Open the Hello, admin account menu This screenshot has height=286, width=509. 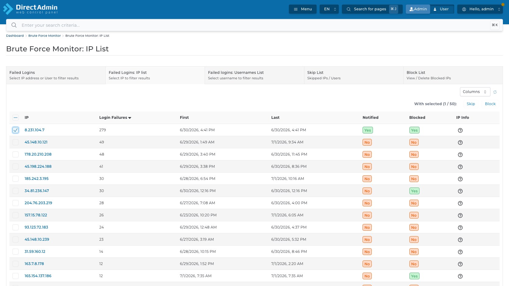(480, 9)
